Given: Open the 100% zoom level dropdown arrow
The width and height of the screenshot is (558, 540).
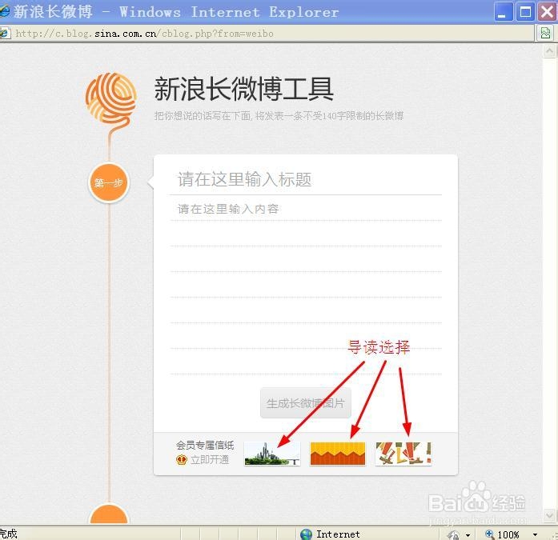Looking at the screenshot, I should point(535,534).
